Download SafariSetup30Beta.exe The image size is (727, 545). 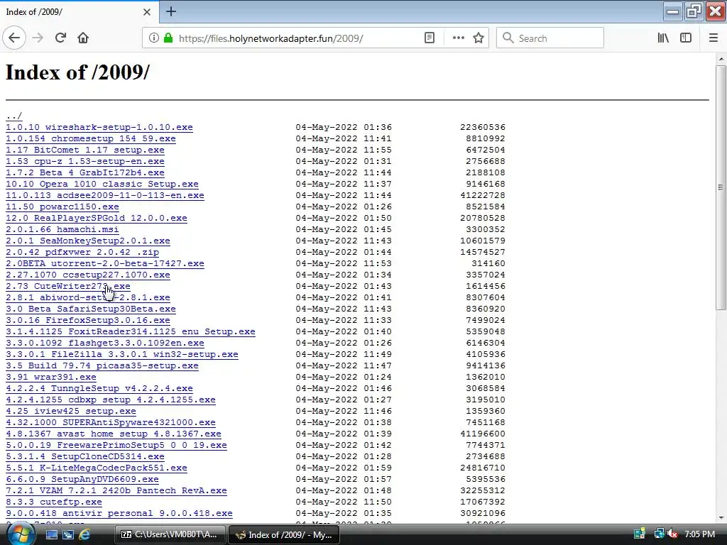[91, 309]
